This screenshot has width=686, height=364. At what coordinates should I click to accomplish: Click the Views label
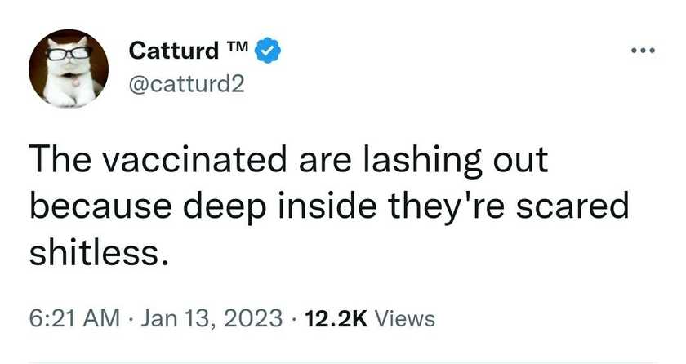(x=405, y=318)
